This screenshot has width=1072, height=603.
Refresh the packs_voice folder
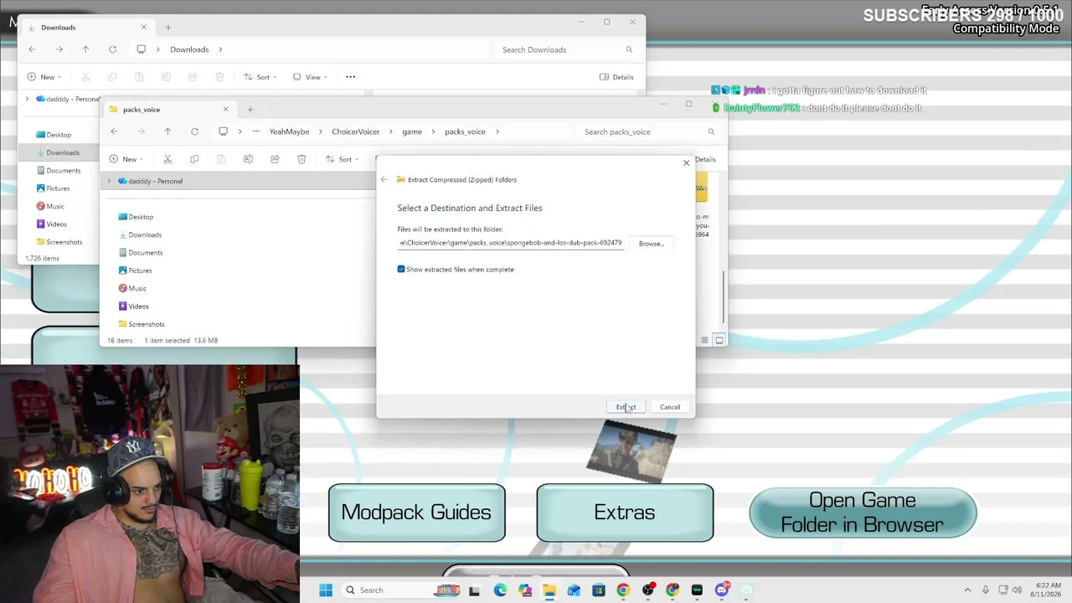194,131
